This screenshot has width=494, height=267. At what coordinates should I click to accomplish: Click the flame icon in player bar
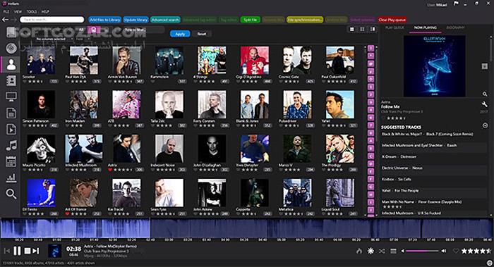tap(359, 251)
